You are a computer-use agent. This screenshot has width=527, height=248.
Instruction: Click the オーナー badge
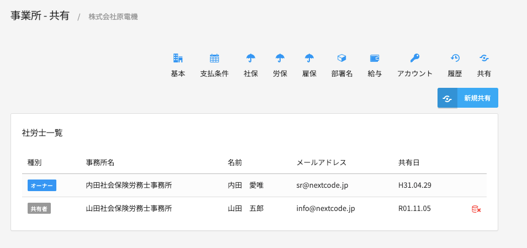[41, 186]
